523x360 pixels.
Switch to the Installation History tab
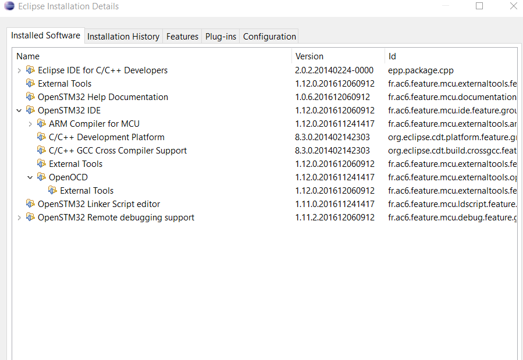click(123, 37)
